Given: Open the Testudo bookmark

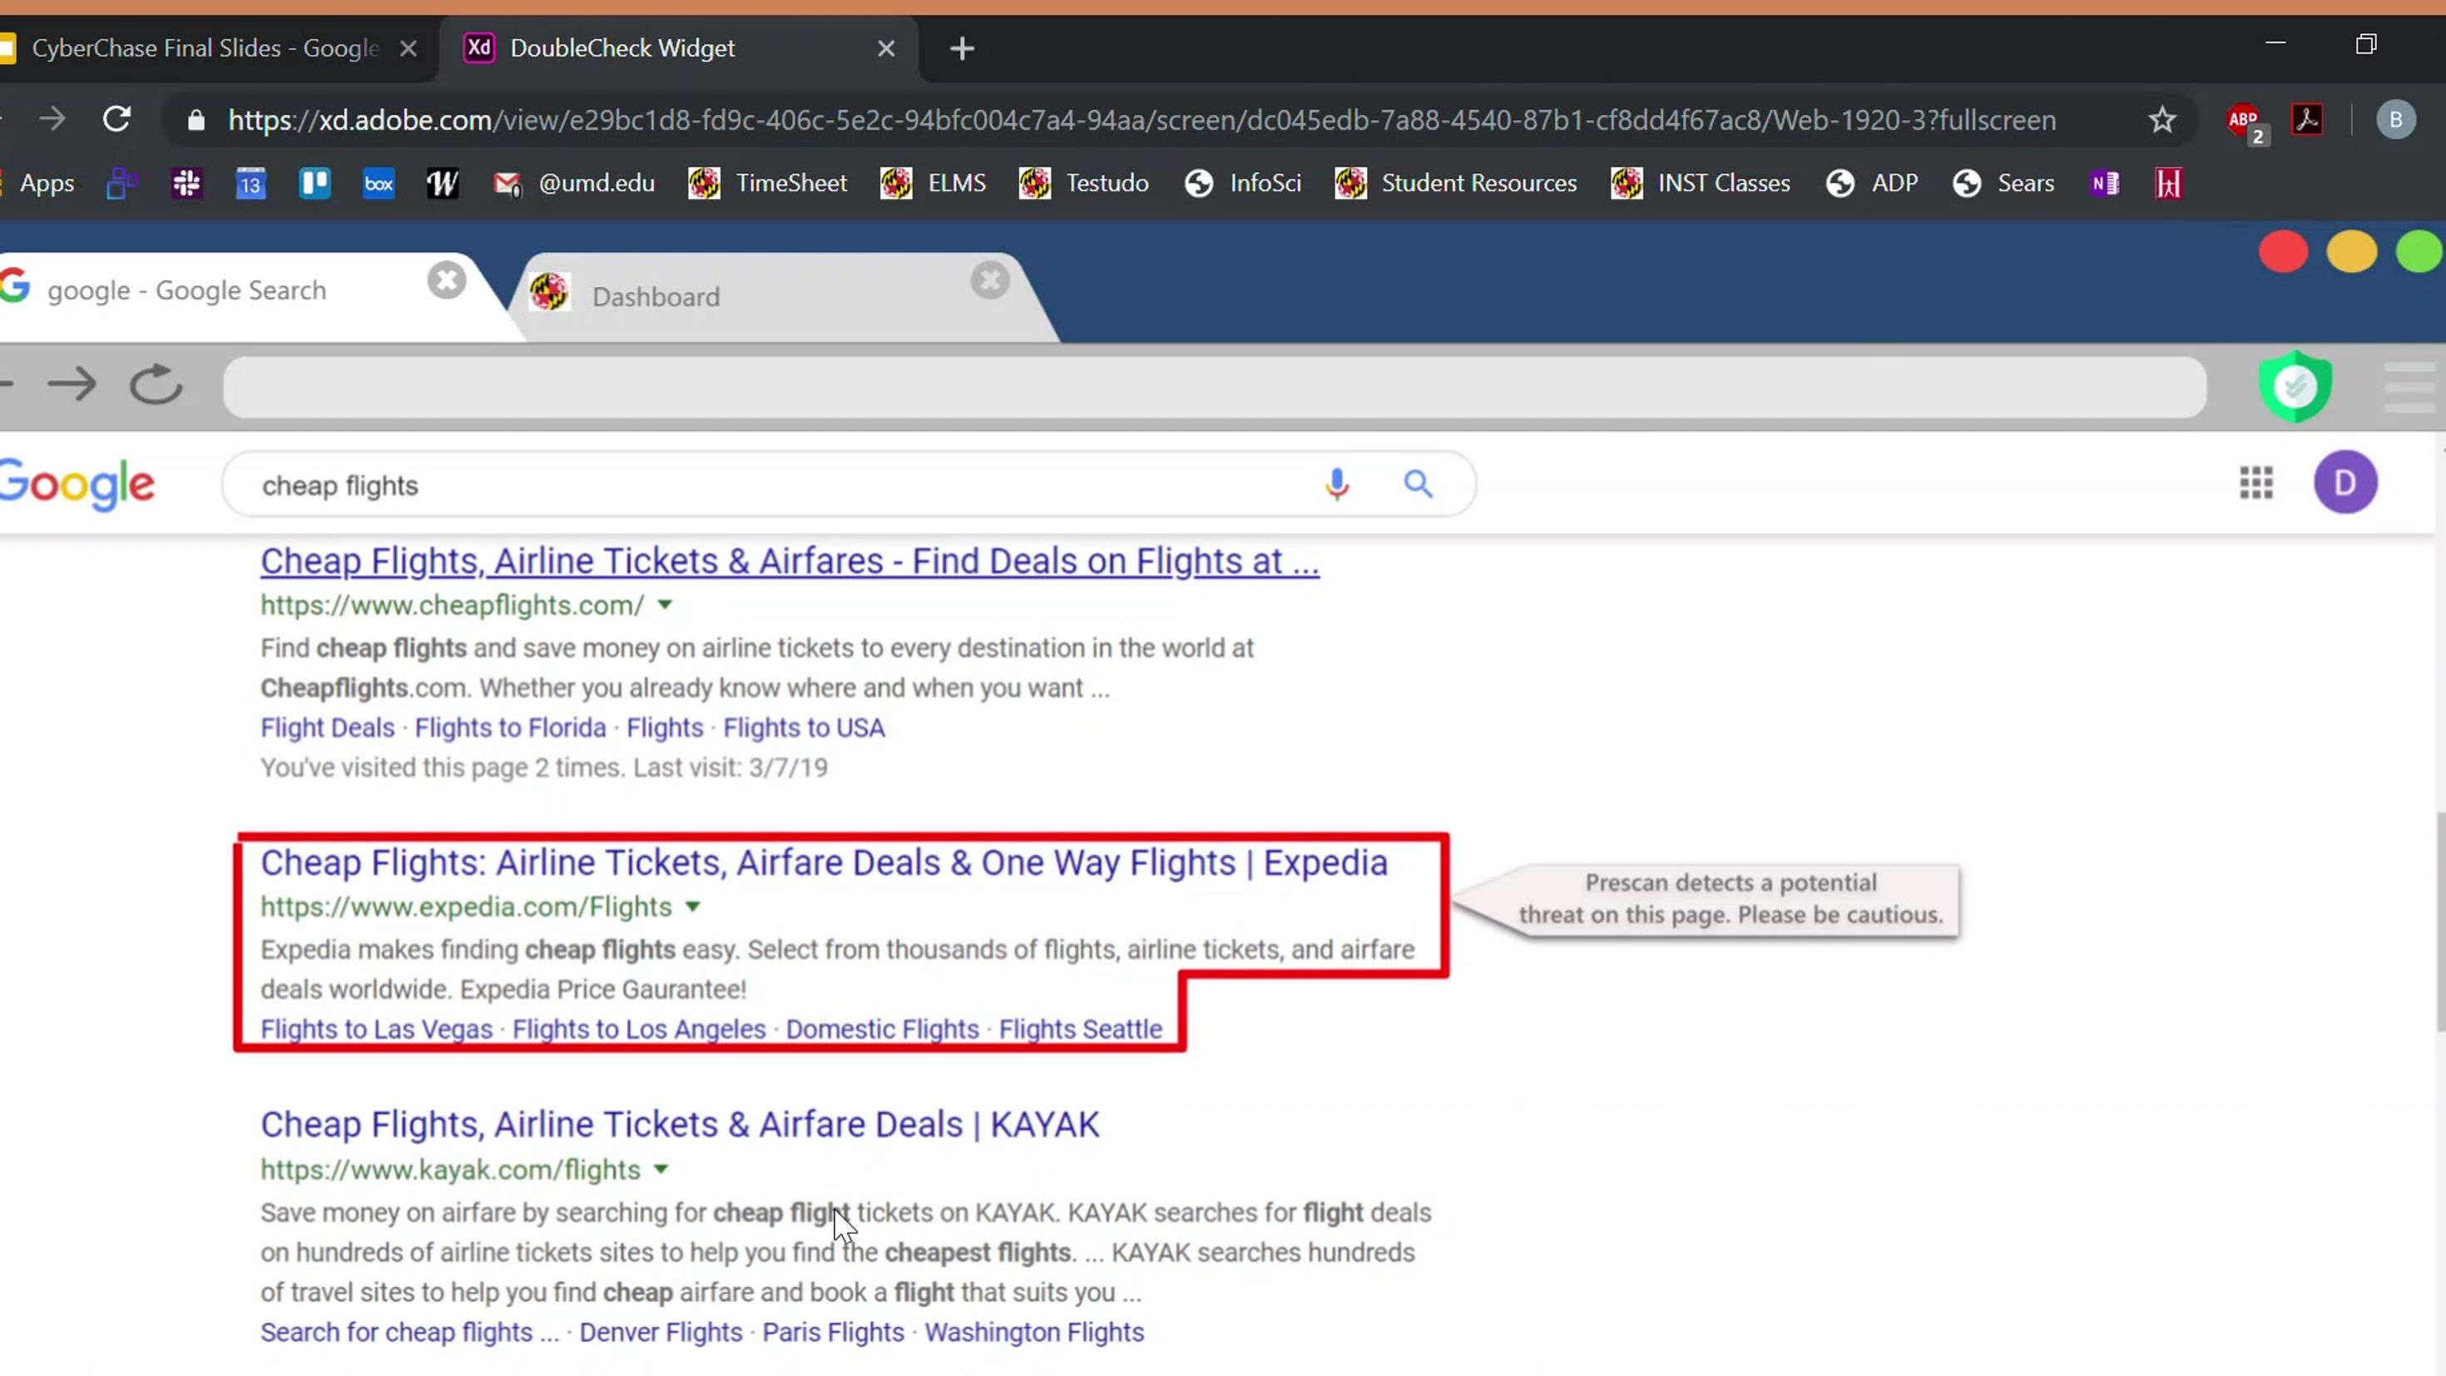Looking at the screenshot, I should click(1084, 183).
